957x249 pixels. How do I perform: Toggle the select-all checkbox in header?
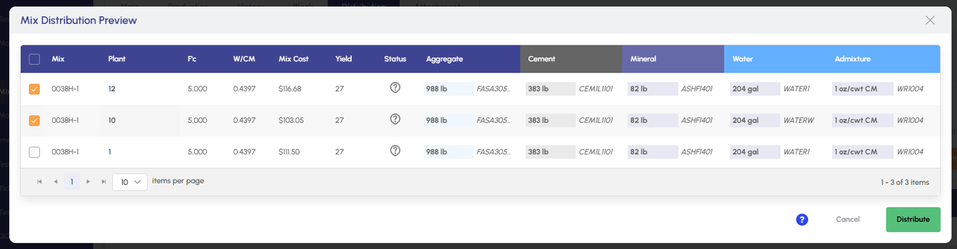tap(34, 59)
